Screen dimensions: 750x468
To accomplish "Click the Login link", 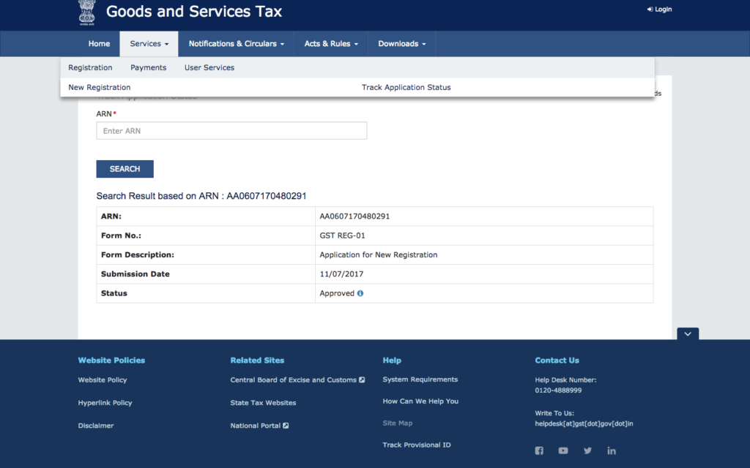I will click(x=659, y=10).
